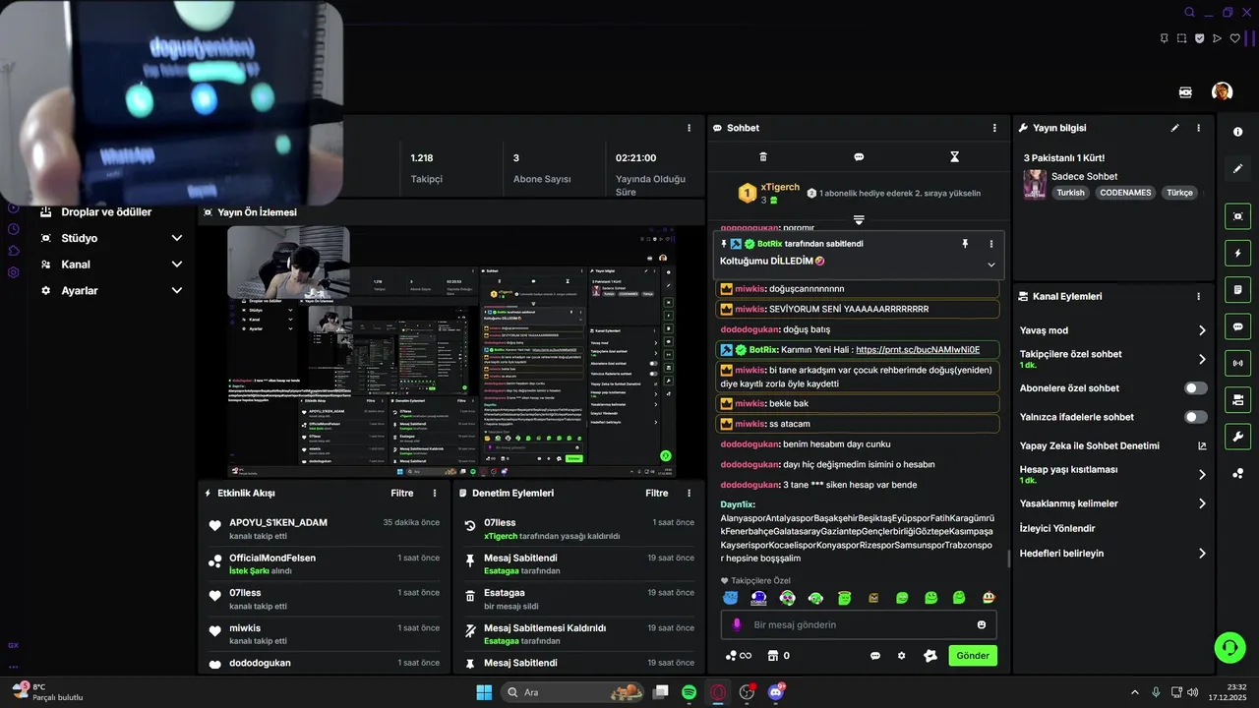Click the blue cat emote
This screenshot has height=708, width=1259.
pos(730,598)
